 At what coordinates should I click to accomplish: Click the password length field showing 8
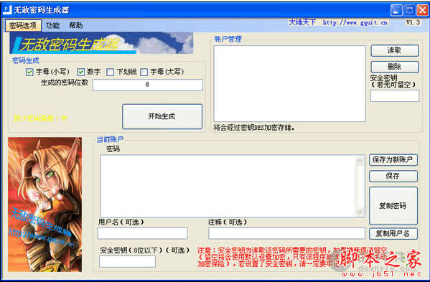[x=148, y=85]
